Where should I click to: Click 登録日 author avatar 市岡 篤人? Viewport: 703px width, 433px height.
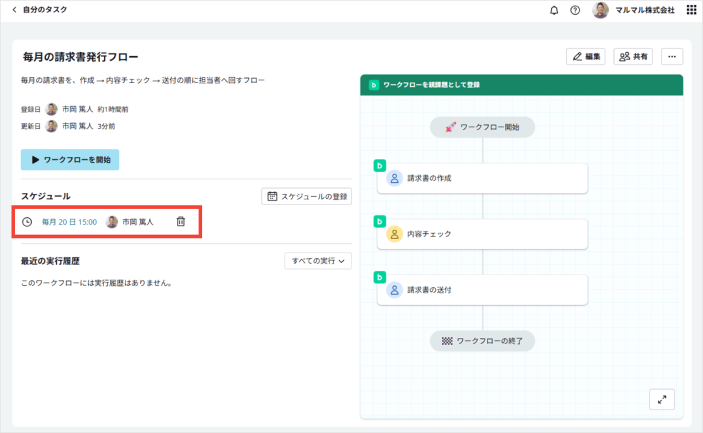click(52, 109)
